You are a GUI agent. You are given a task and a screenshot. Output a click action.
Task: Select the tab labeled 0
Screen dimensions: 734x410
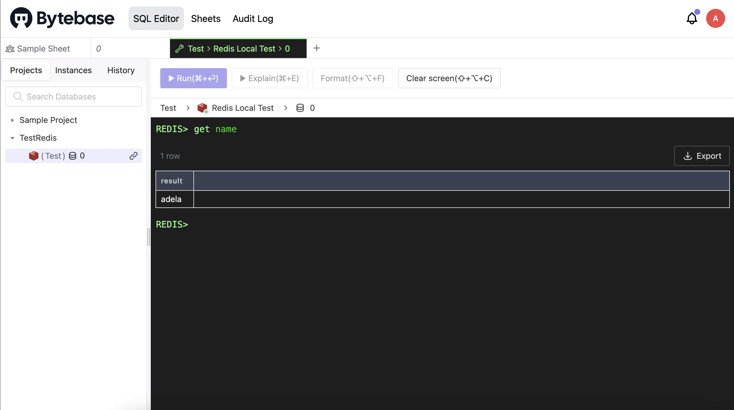pos(130,48)
